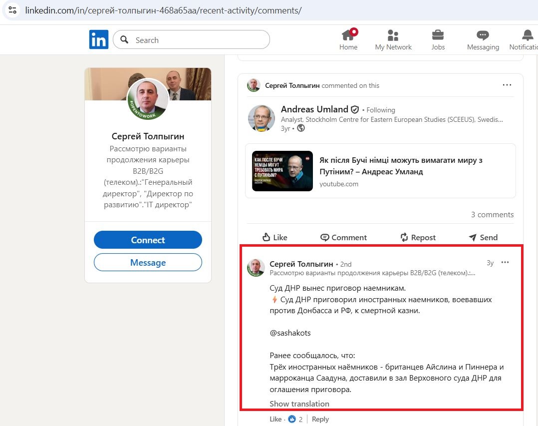Open LinkedIn Messaging

(x=482, y=39)
